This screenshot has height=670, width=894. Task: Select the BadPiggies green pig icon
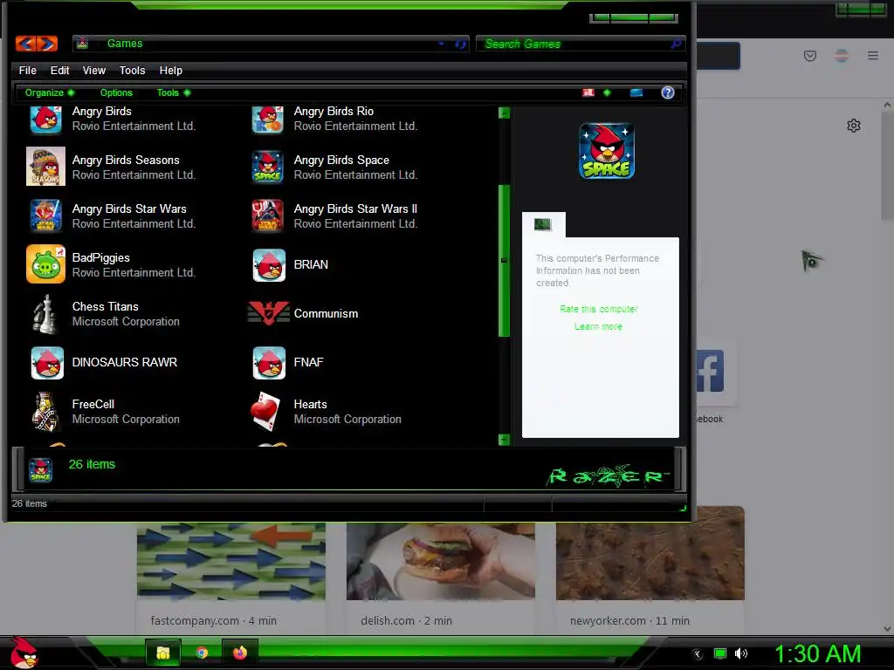click(45, 264)
